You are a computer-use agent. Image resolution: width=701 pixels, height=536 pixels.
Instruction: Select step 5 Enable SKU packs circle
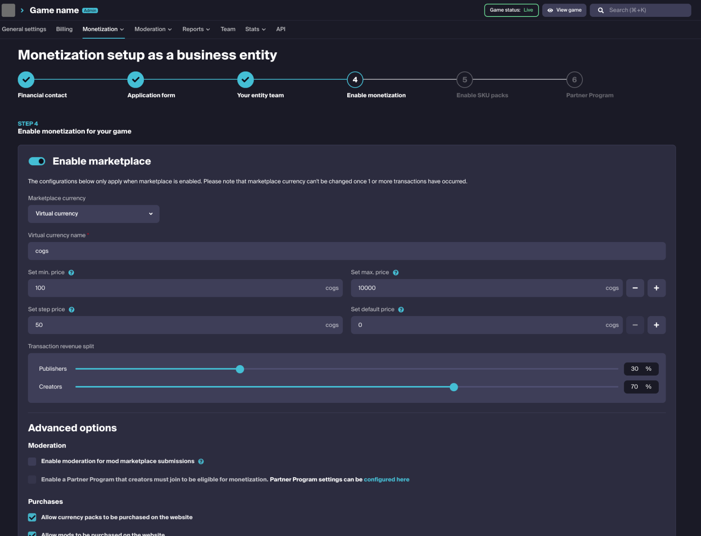coord(465,80)
